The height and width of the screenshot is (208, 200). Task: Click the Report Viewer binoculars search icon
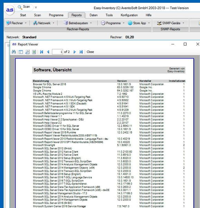click(13, 52)
